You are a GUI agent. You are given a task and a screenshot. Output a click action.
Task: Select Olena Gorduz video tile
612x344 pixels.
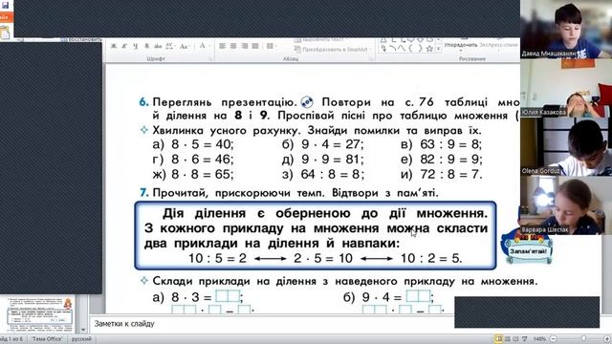[566, 146]
